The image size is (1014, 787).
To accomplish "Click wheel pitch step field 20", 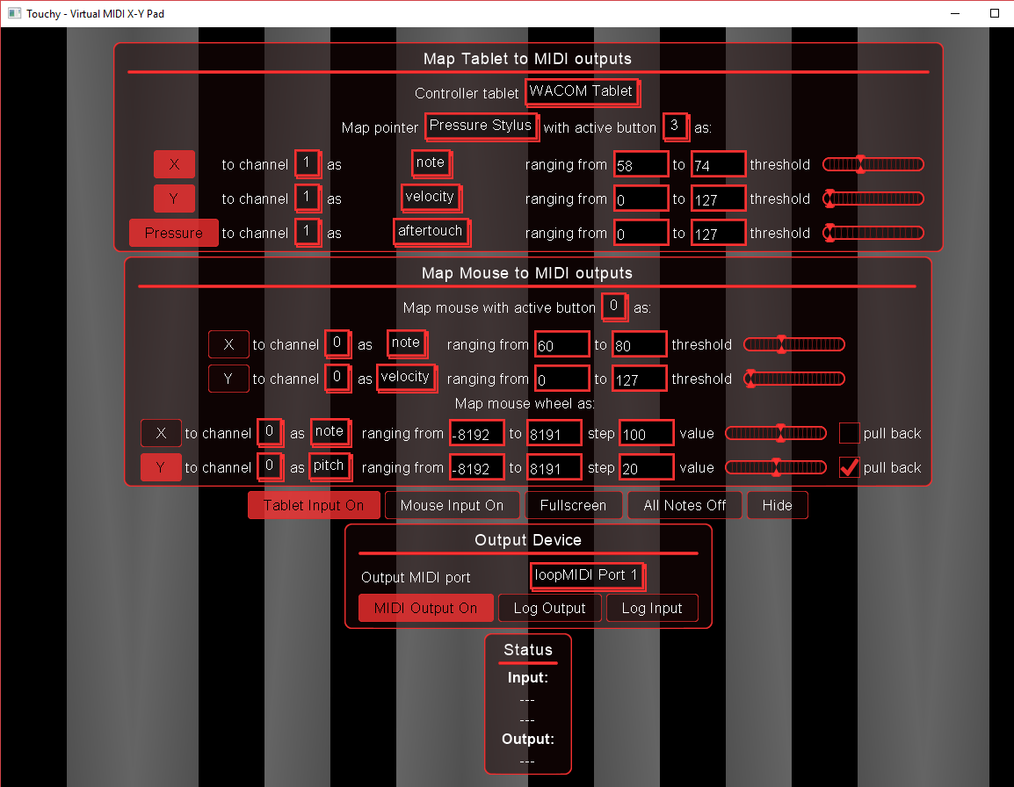I will pyautogui.click(x=648, y=467).
